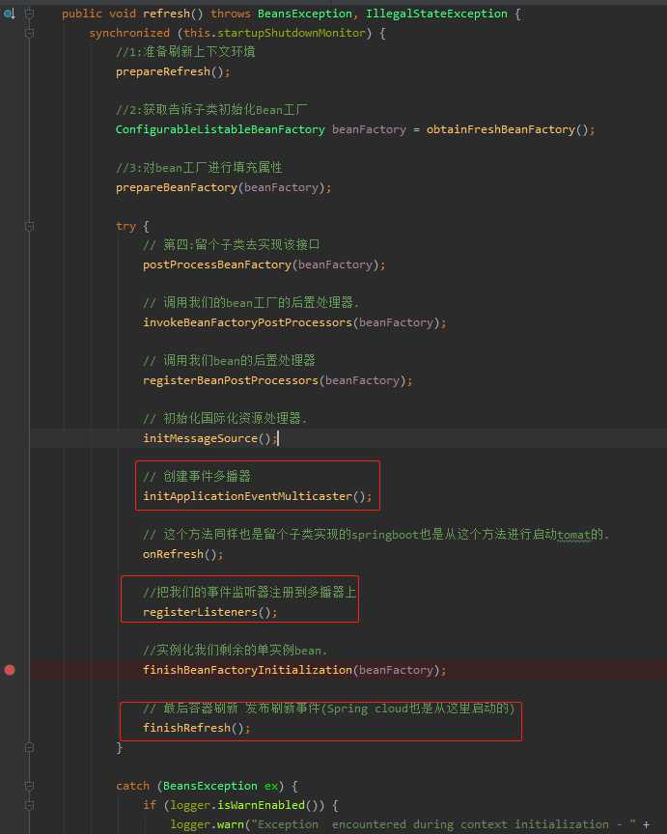Click IllegalStateException in the method signature
667x834 pixels.
point(436,14)
